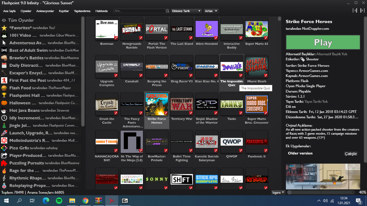
Task: Select the Roleplaying potion flask icon
Action: 4,186
